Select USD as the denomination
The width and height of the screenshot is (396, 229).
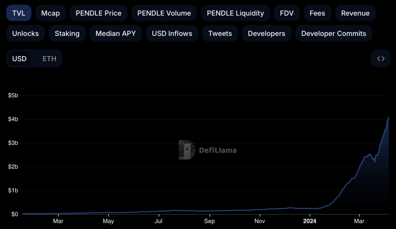tap(19, 59)
